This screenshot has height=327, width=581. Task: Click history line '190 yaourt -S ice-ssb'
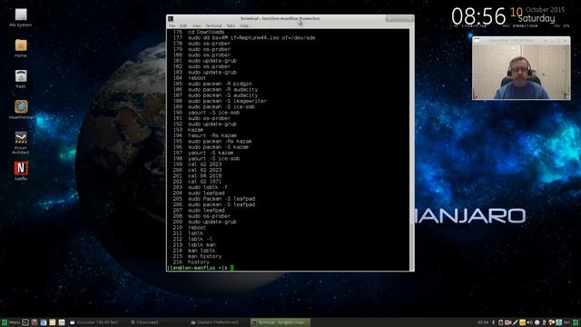click(206, 113)
